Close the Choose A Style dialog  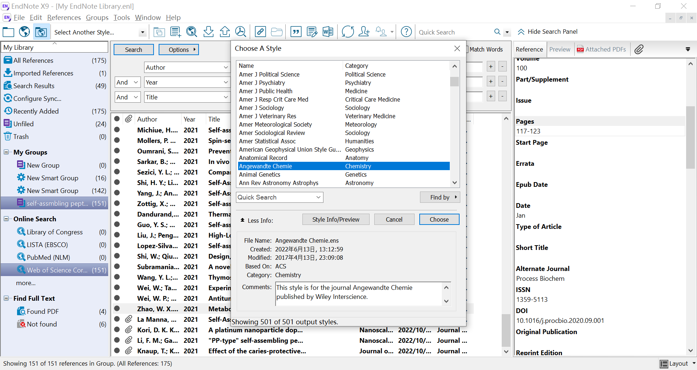pyautogui.click(x=457, y=48)
